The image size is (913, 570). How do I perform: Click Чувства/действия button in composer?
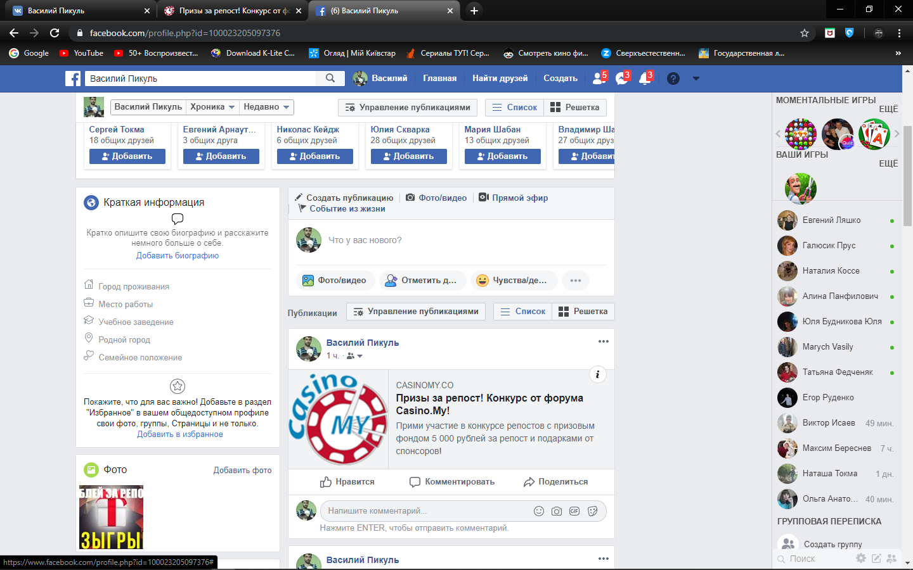514,281
